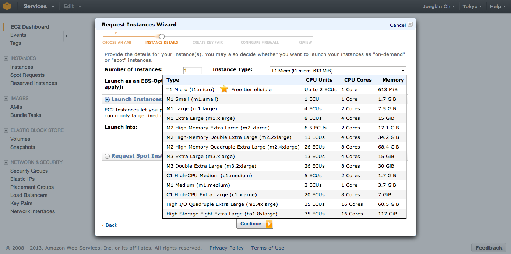Close the wizard with the X icon

tap(410, 25)
